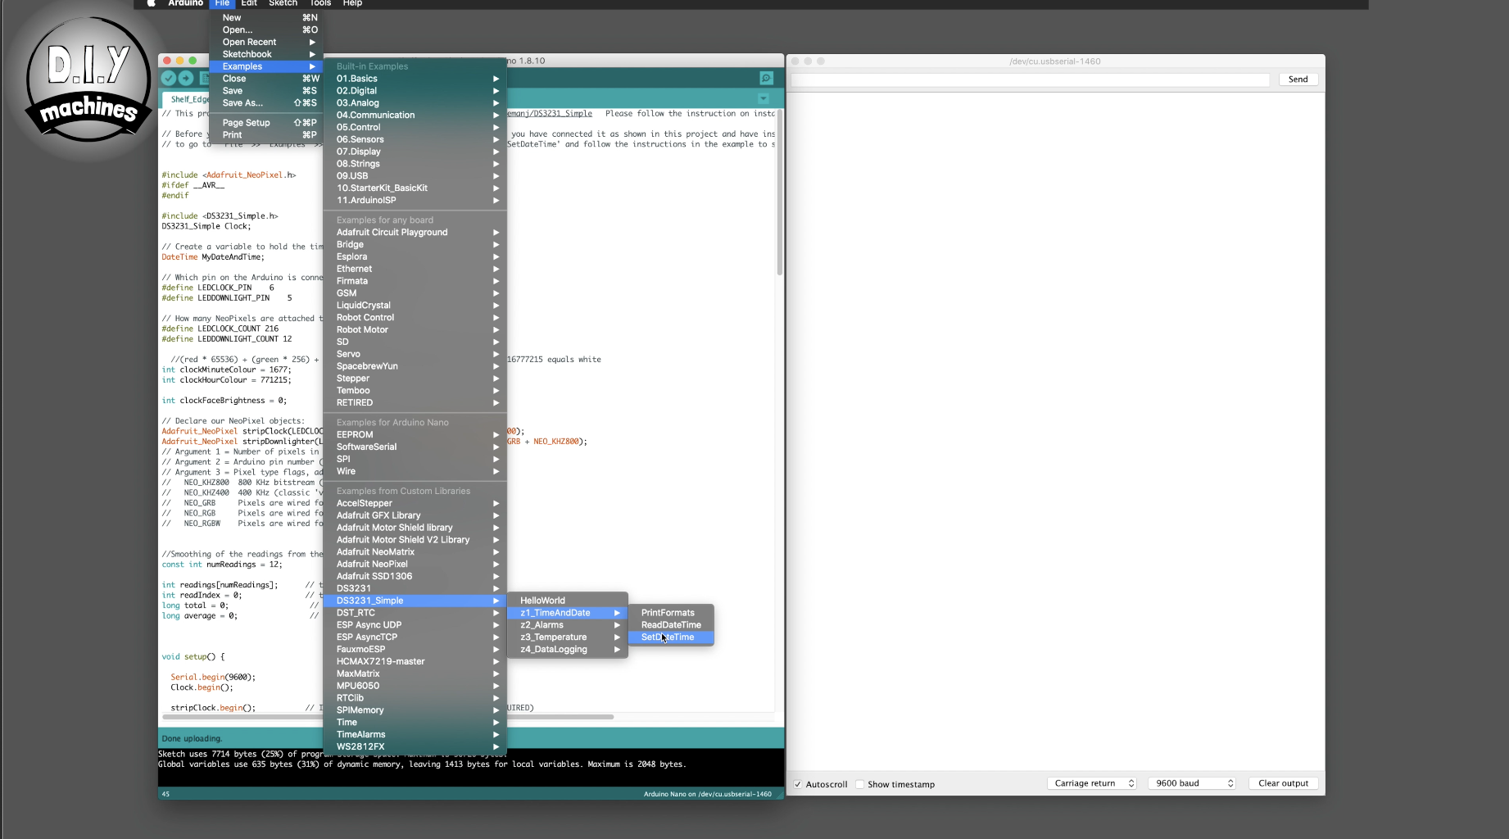The width and height of the screenshot is (1509, 839).
Task: Expand Sketchbook in File menu
Action: [266, 55]
